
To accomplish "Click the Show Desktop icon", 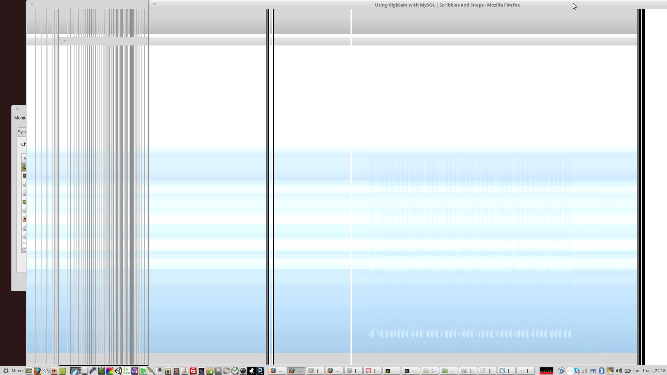I will point(29,371).
